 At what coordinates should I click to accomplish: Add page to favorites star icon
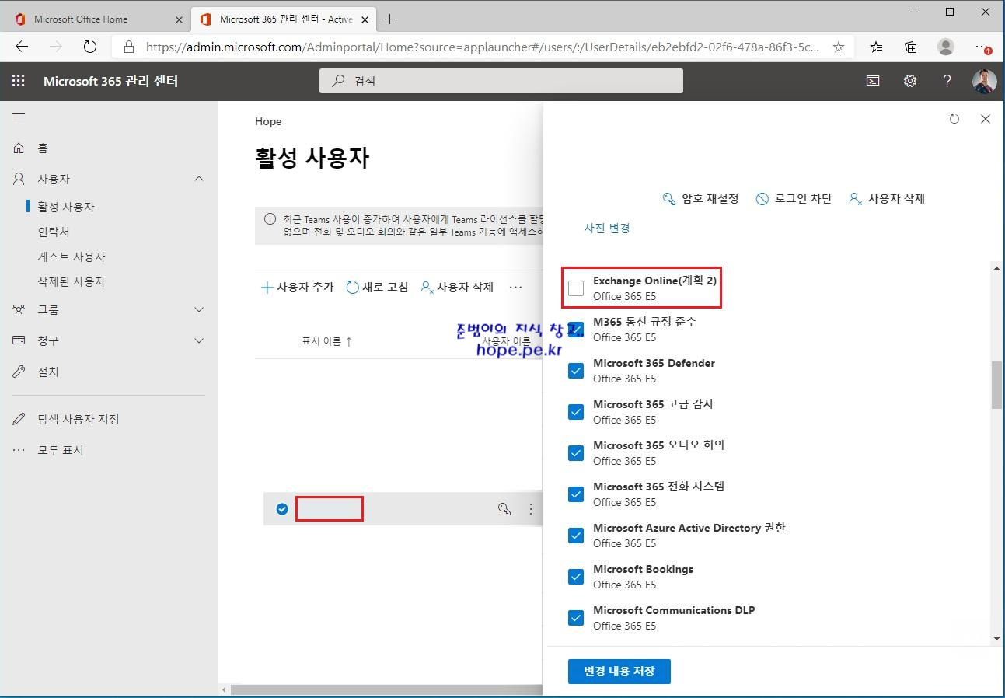pyautogui.click(x=839, y=47)
